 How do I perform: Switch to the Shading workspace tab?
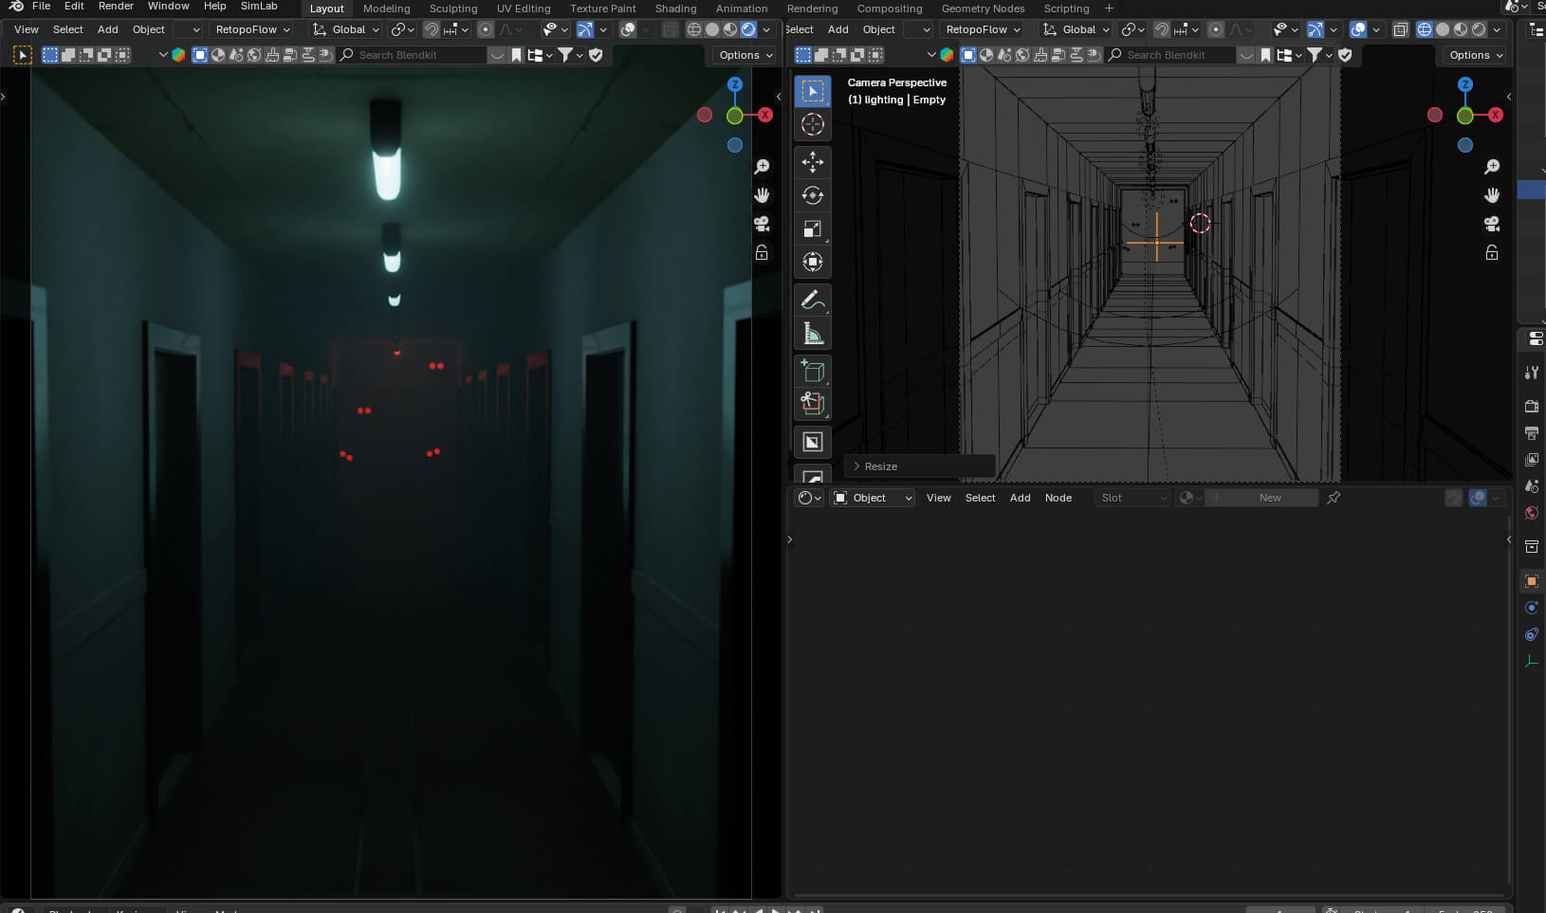coord(675,9)
